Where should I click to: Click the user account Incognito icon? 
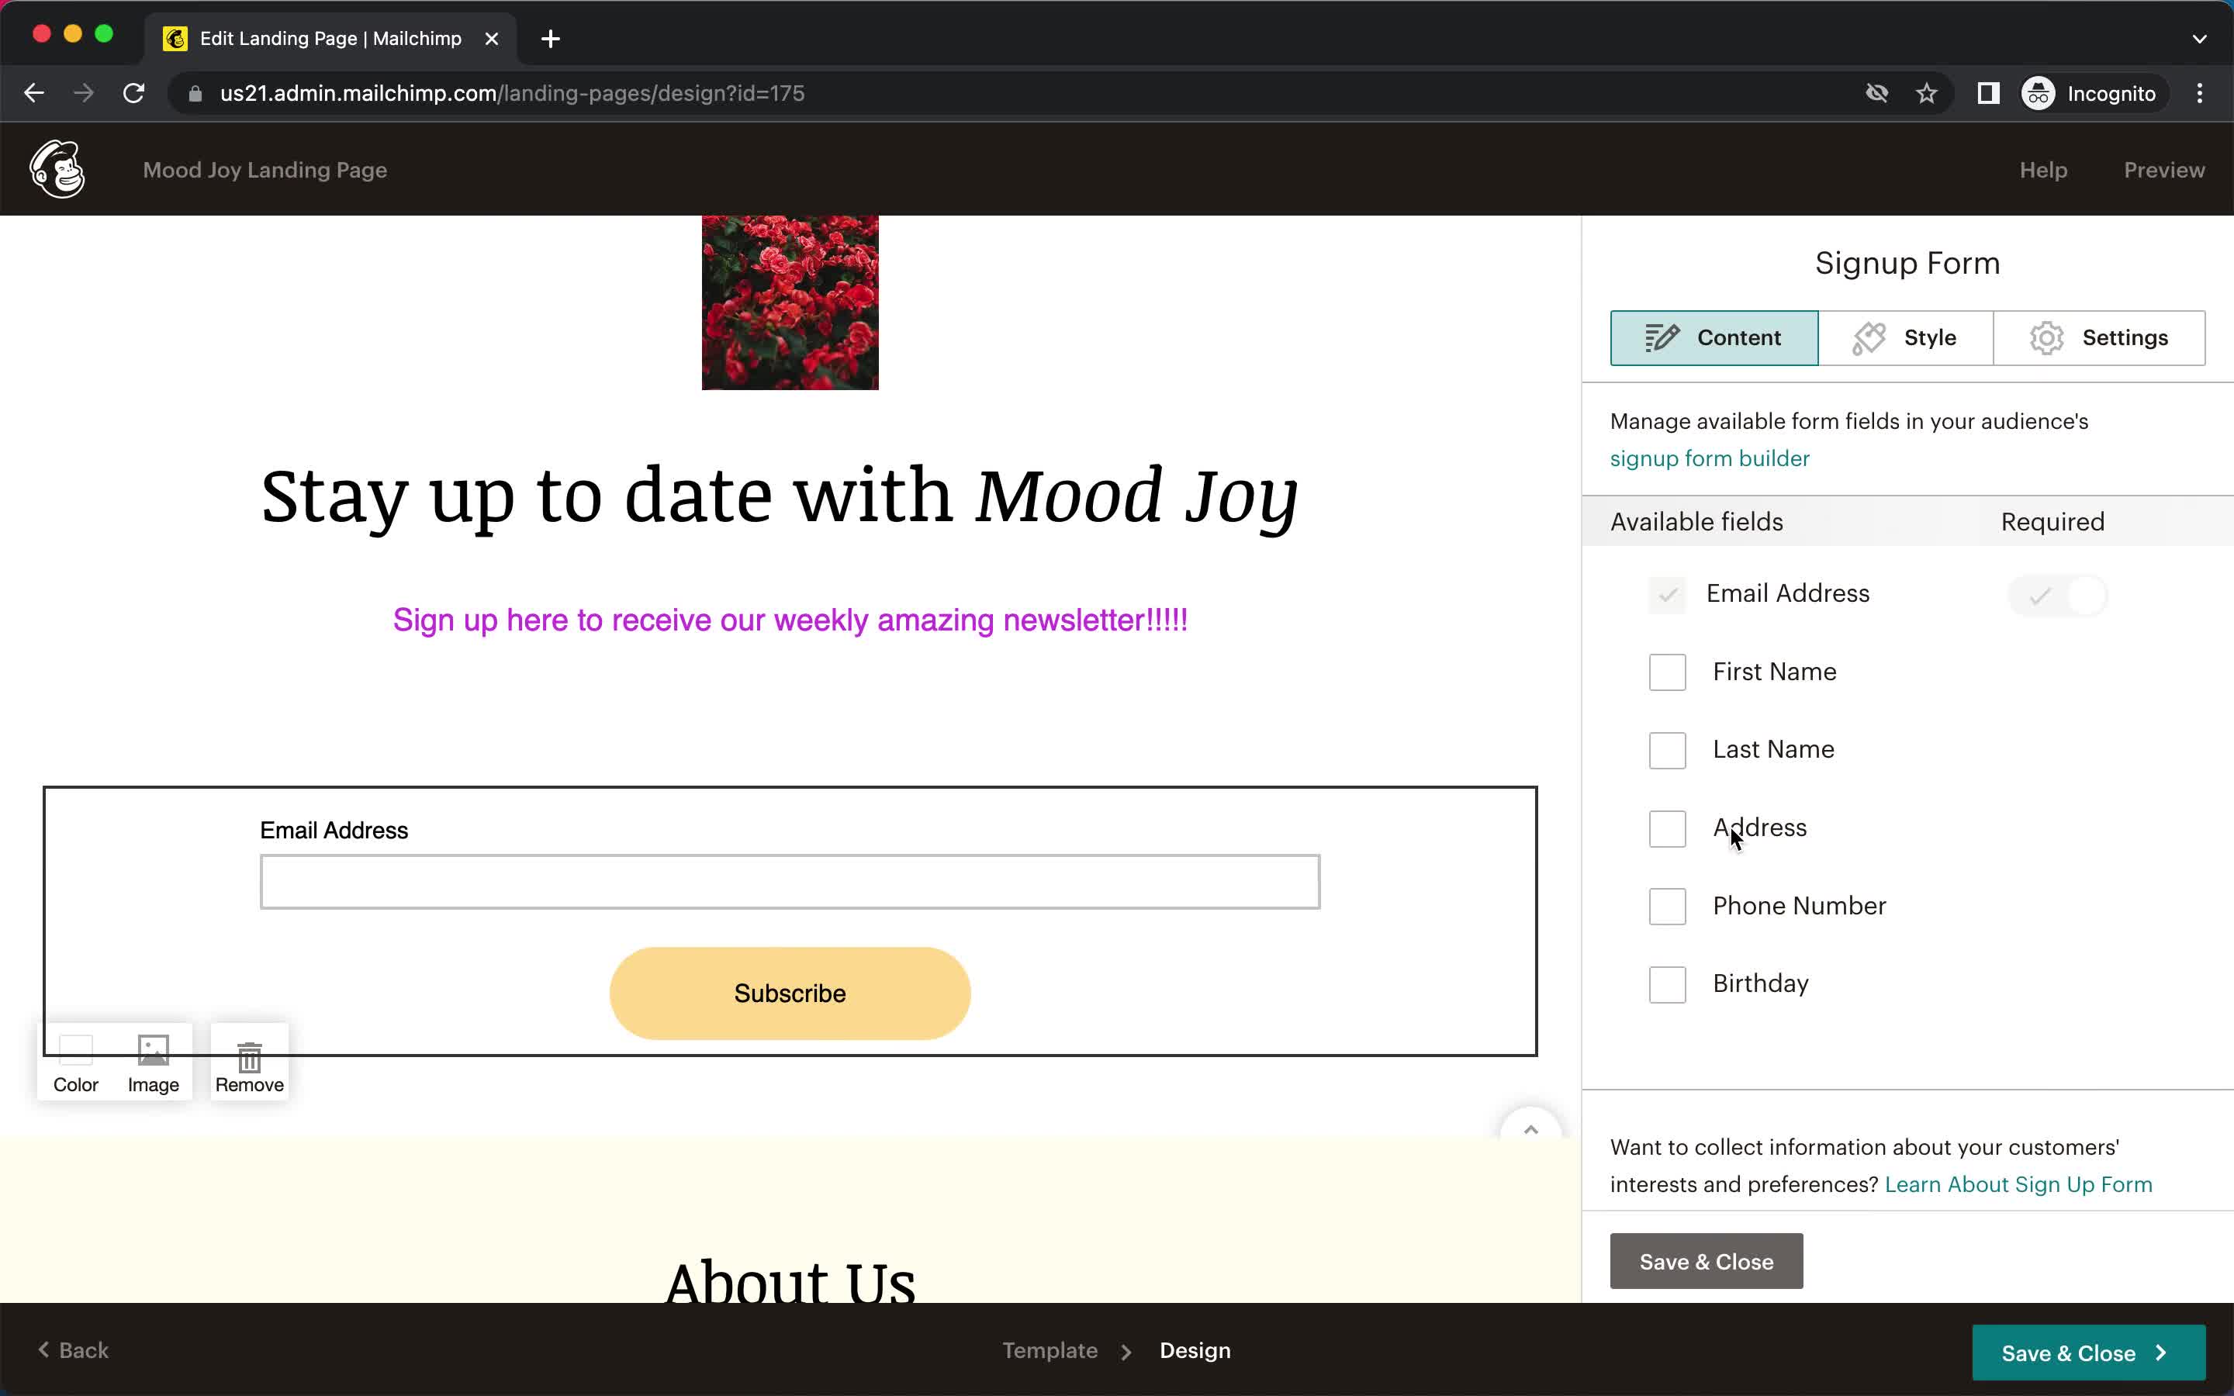[2036, 93]
